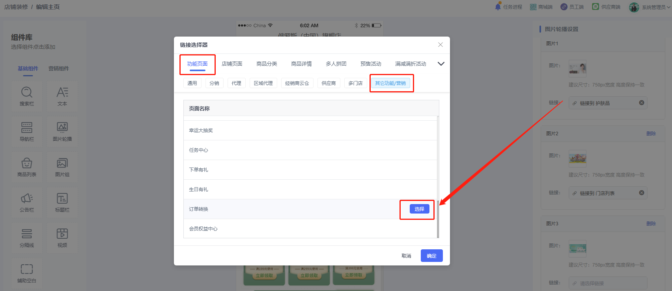Clear the 链接到 护肤品 link
This screenshot has height=291, width=672.
pos(642,103)
